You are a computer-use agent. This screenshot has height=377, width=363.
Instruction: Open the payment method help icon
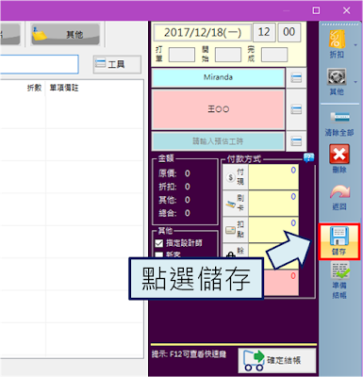[x=308, y=157]
